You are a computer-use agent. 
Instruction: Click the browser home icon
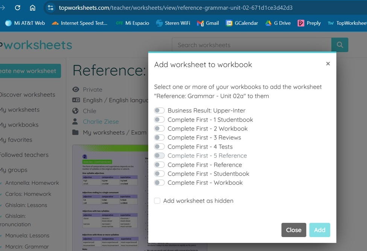tap(32, 7)
